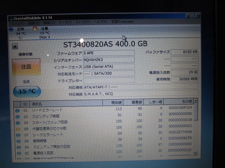Click the status icon for attribute 09
Viewport: 225px width, 168px height.
tap(19, 141)
